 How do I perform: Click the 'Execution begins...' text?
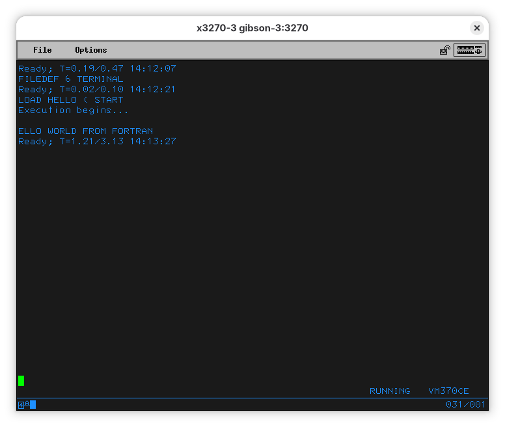tap(73, 110)
